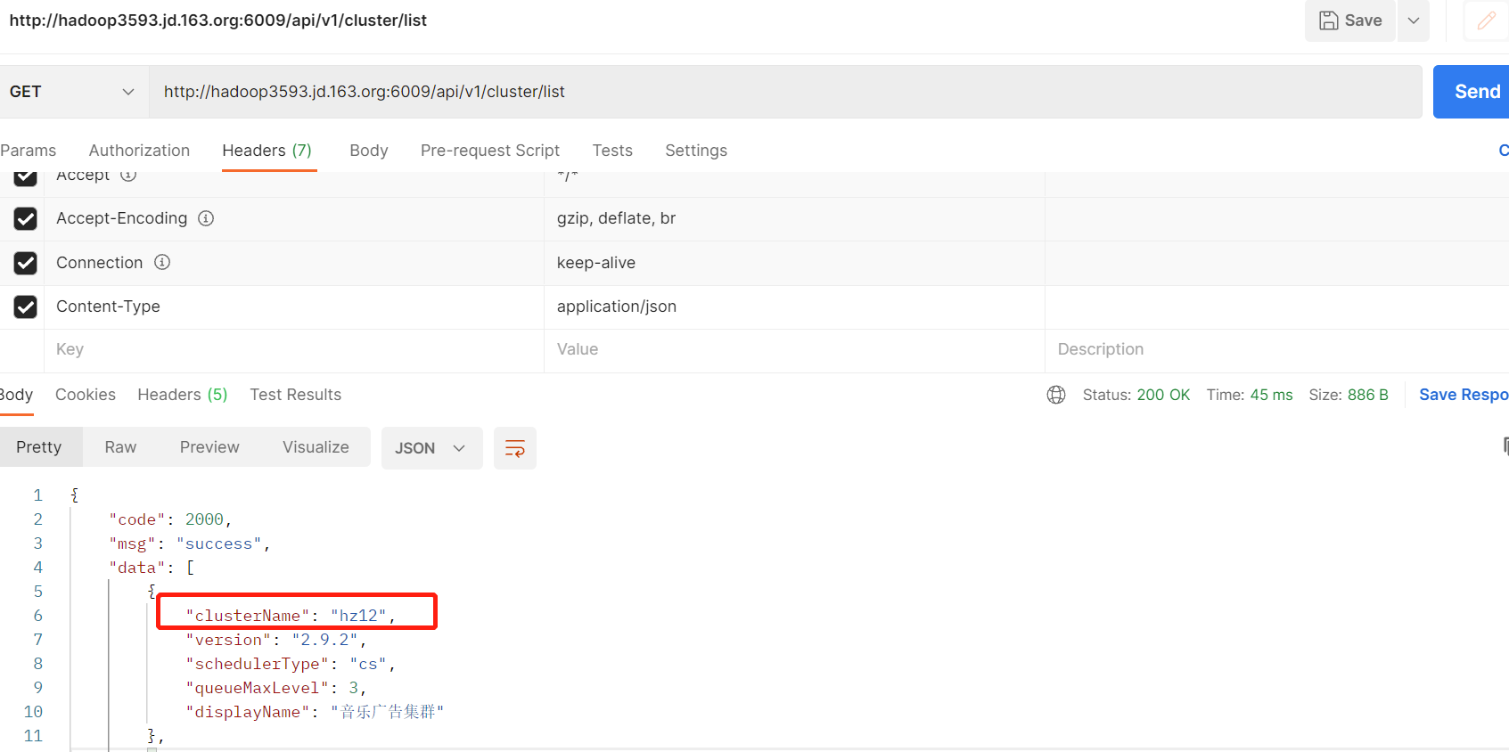Image resolution: width=1509 pixels, height=752 pixels.
Task: Click the Time 45 ms indicator
Action: click(x=1250, y=395)
